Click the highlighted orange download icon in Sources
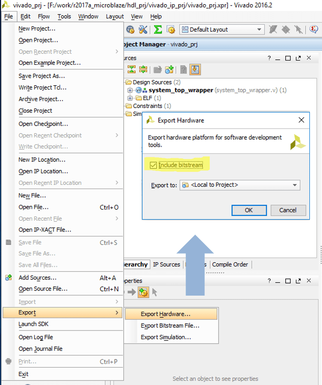This screenshot has height=385, width=322. point(195,70)
